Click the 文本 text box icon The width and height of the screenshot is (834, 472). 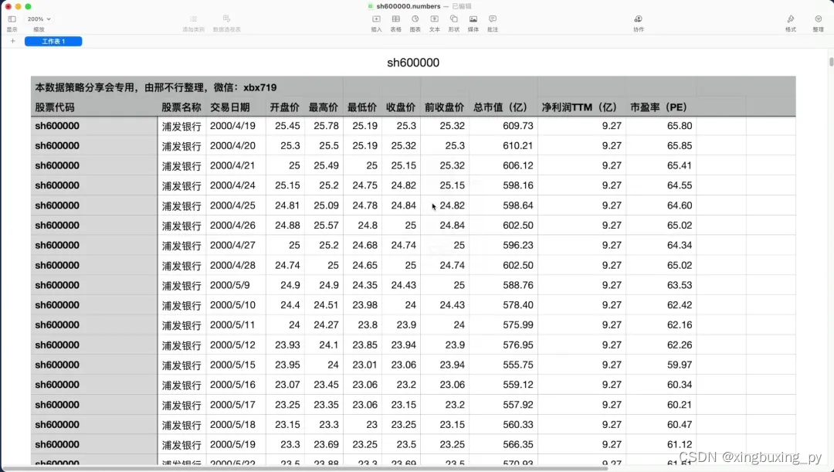point(435,19)
